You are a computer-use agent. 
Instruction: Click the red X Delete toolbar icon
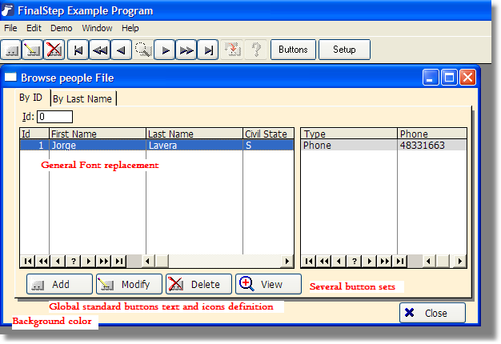54,50
